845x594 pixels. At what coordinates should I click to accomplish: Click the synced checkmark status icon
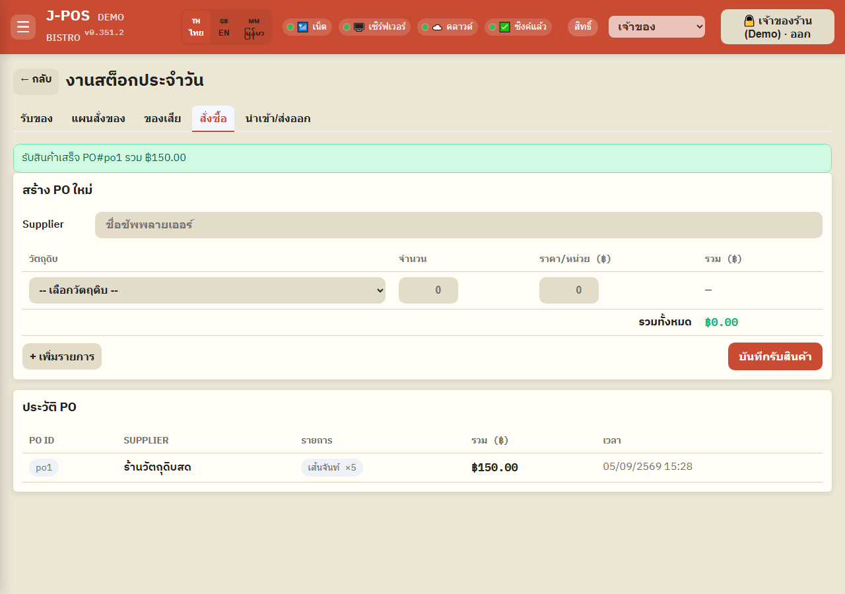point(504,27)
